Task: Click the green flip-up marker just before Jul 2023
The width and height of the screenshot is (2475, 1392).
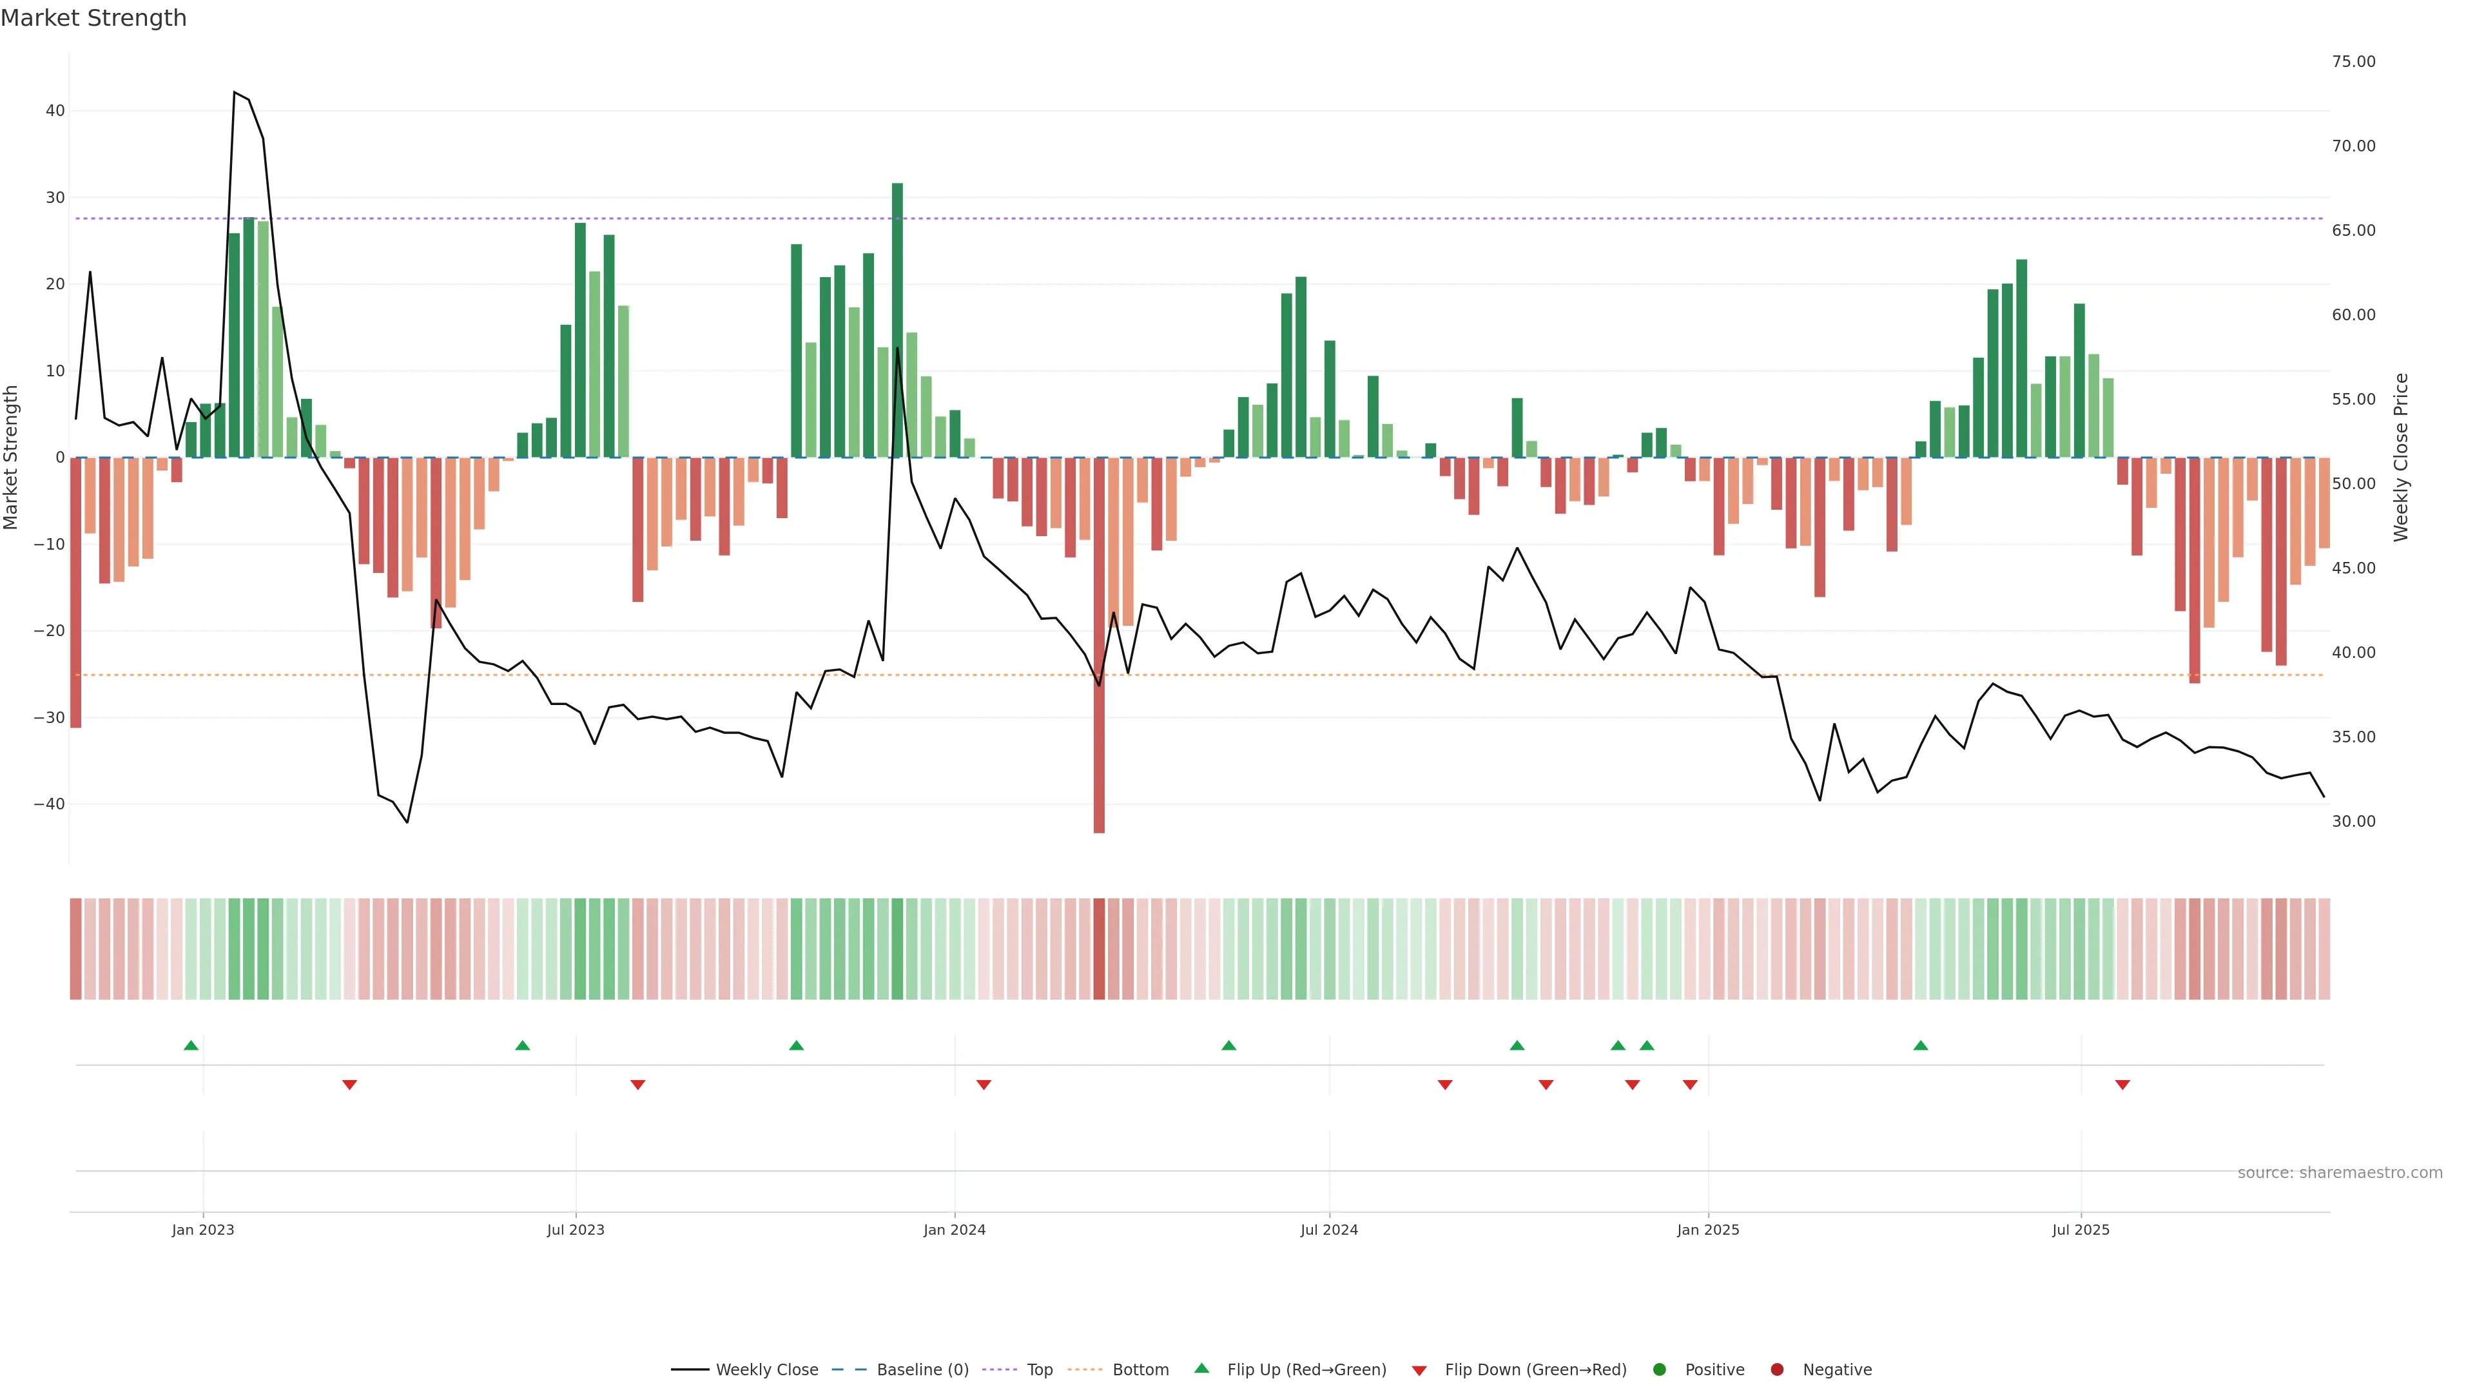Action: [x=523, y=1045]
